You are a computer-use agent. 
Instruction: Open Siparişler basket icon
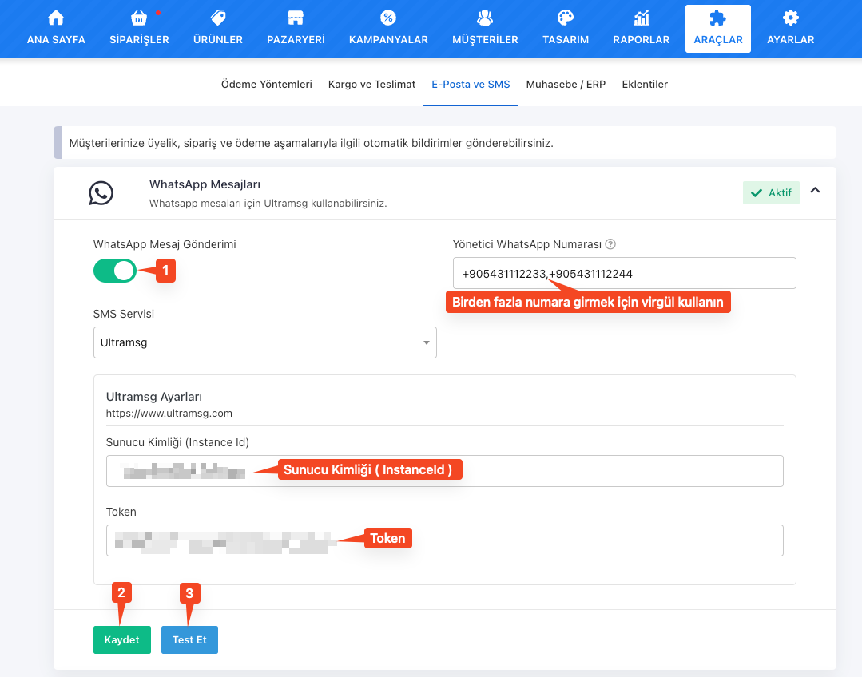coord(138,18)
